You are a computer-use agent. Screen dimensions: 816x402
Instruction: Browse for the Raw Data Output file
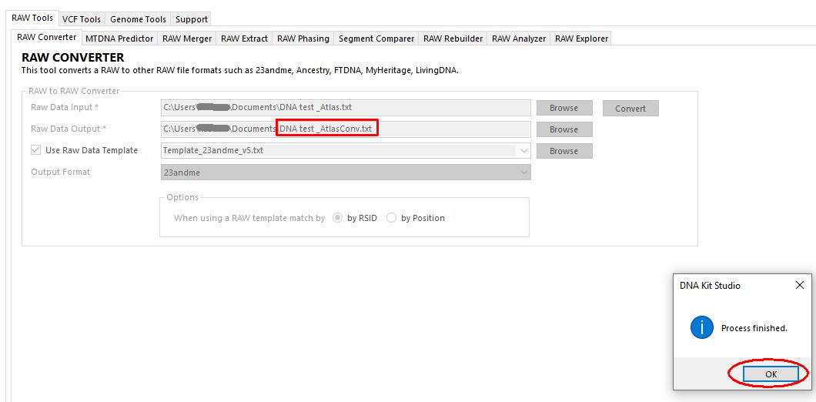tap(564, 129)
